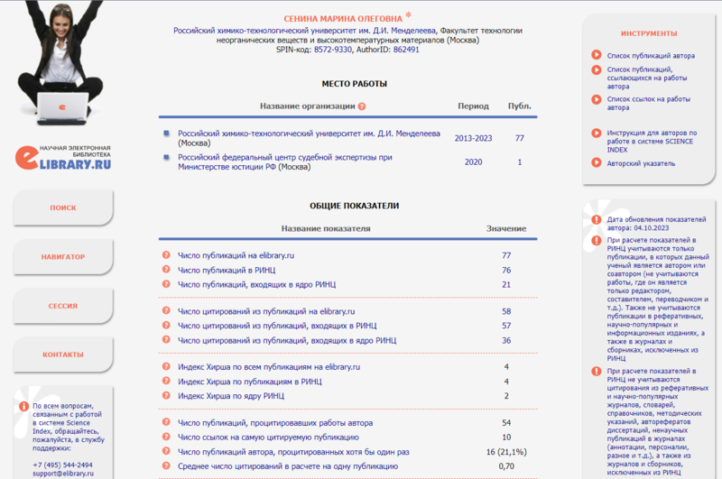Click the eLIBRARY.RU logo
Screen dimensions: 722x479
[x=63, y=157]
